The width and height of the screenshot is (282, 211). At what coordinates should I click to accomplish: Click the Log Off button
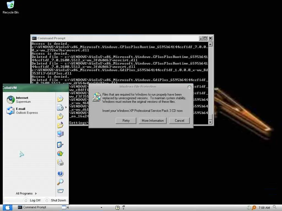tap(32, 200)
